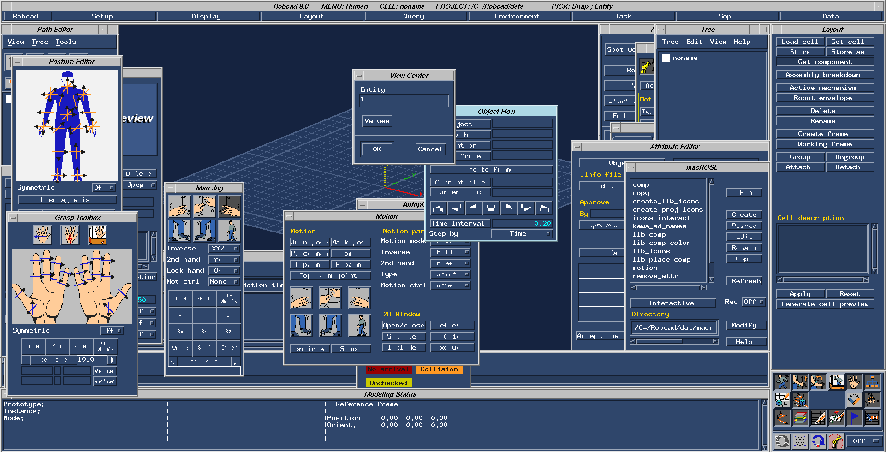886x452 pixels.
Task: Click the left foot step icon in Man Jog
Action: 179,231
